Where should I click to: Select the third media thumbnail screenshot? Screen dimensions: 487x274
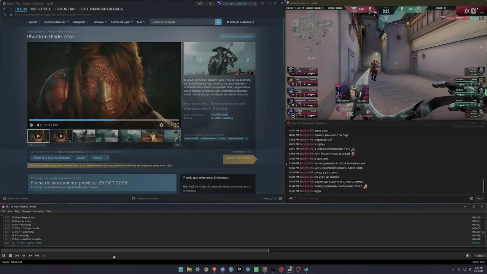pyautogui.click(x=84, y=136)
